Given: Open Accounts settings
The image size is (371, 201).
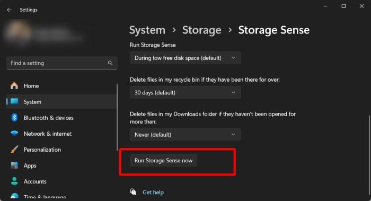Looking at the screenshot, I should (x=61, y=181).
